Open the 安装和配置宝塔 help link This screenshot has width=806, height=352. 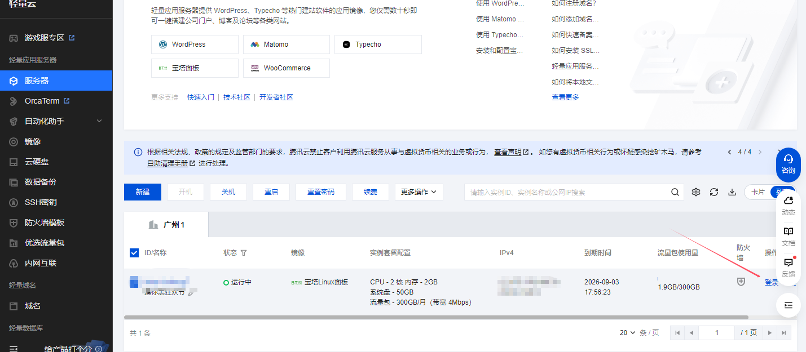(500, 51)
